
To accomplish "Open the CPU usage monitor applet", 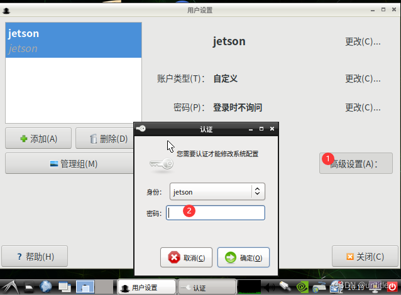I will [250, 287].
